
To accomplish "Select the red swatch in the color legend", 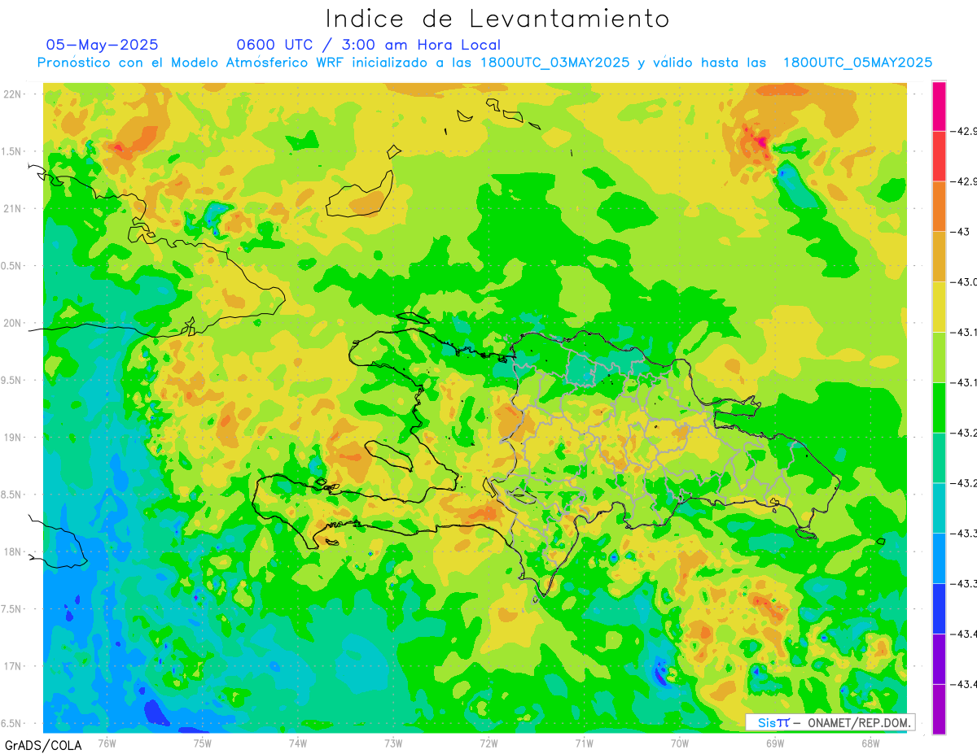I will coord(939,156).
